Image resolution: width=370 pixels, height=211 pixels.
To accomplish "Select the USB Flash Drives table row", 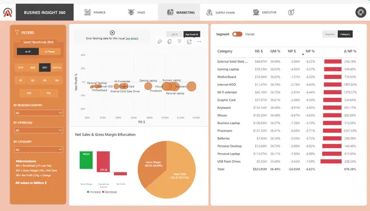I will coord(287,161).
